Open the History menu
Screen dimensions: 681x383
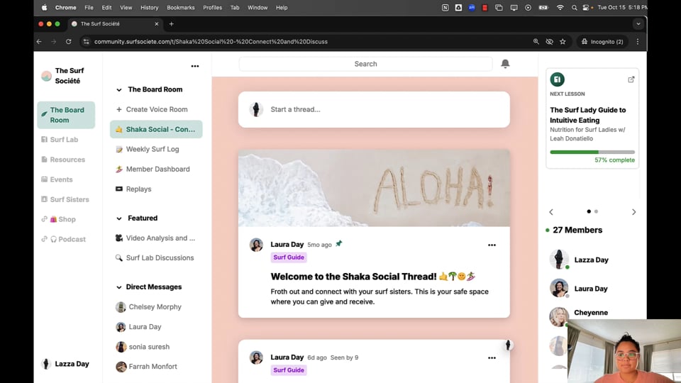150,7
